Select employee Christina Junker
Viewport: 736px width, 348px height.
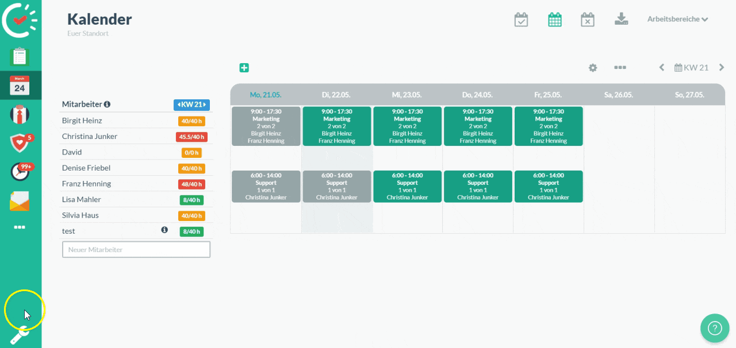(90, 136)
